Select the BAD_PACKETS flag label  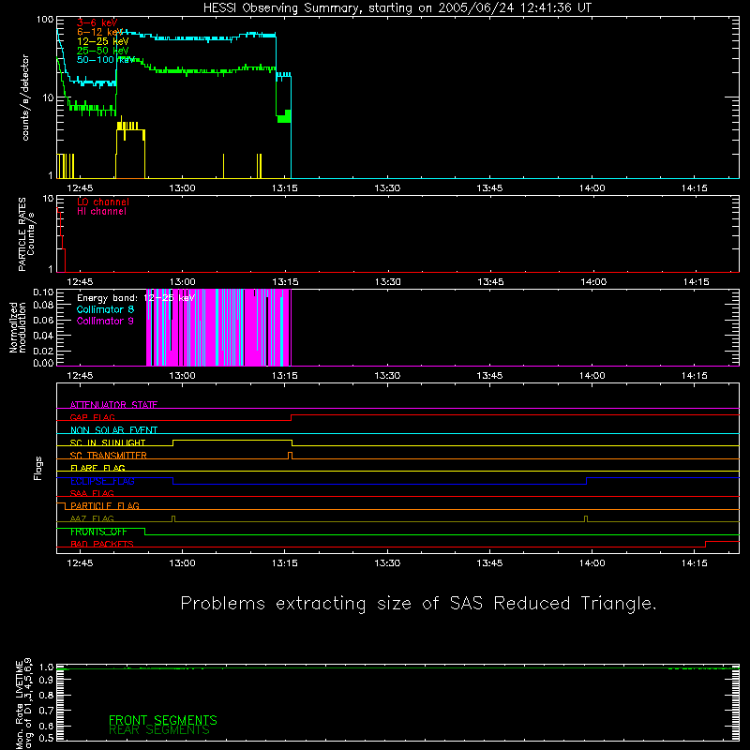pos(102,545)
